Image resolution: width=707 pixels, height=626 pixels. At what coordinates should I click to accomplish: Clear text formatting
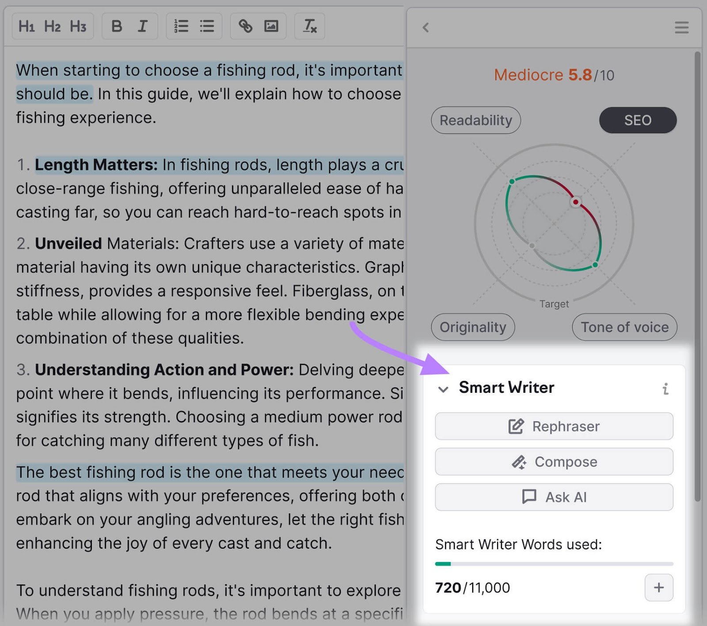pos(309,26)
